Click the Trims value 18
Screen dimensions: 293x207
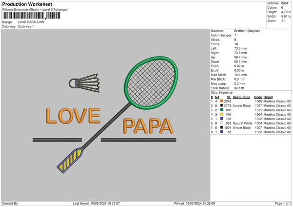pos(236,44)
